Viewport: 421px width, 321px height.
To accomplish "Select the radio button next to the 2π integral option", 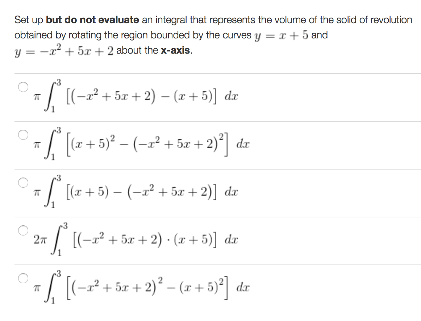I will (22, 229).
